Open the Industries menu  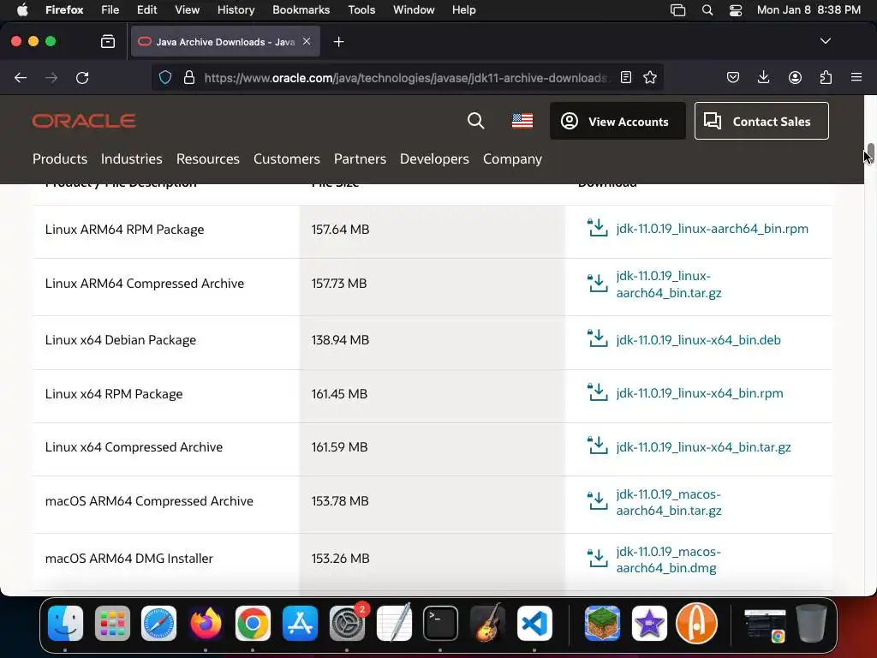[131, 159]
